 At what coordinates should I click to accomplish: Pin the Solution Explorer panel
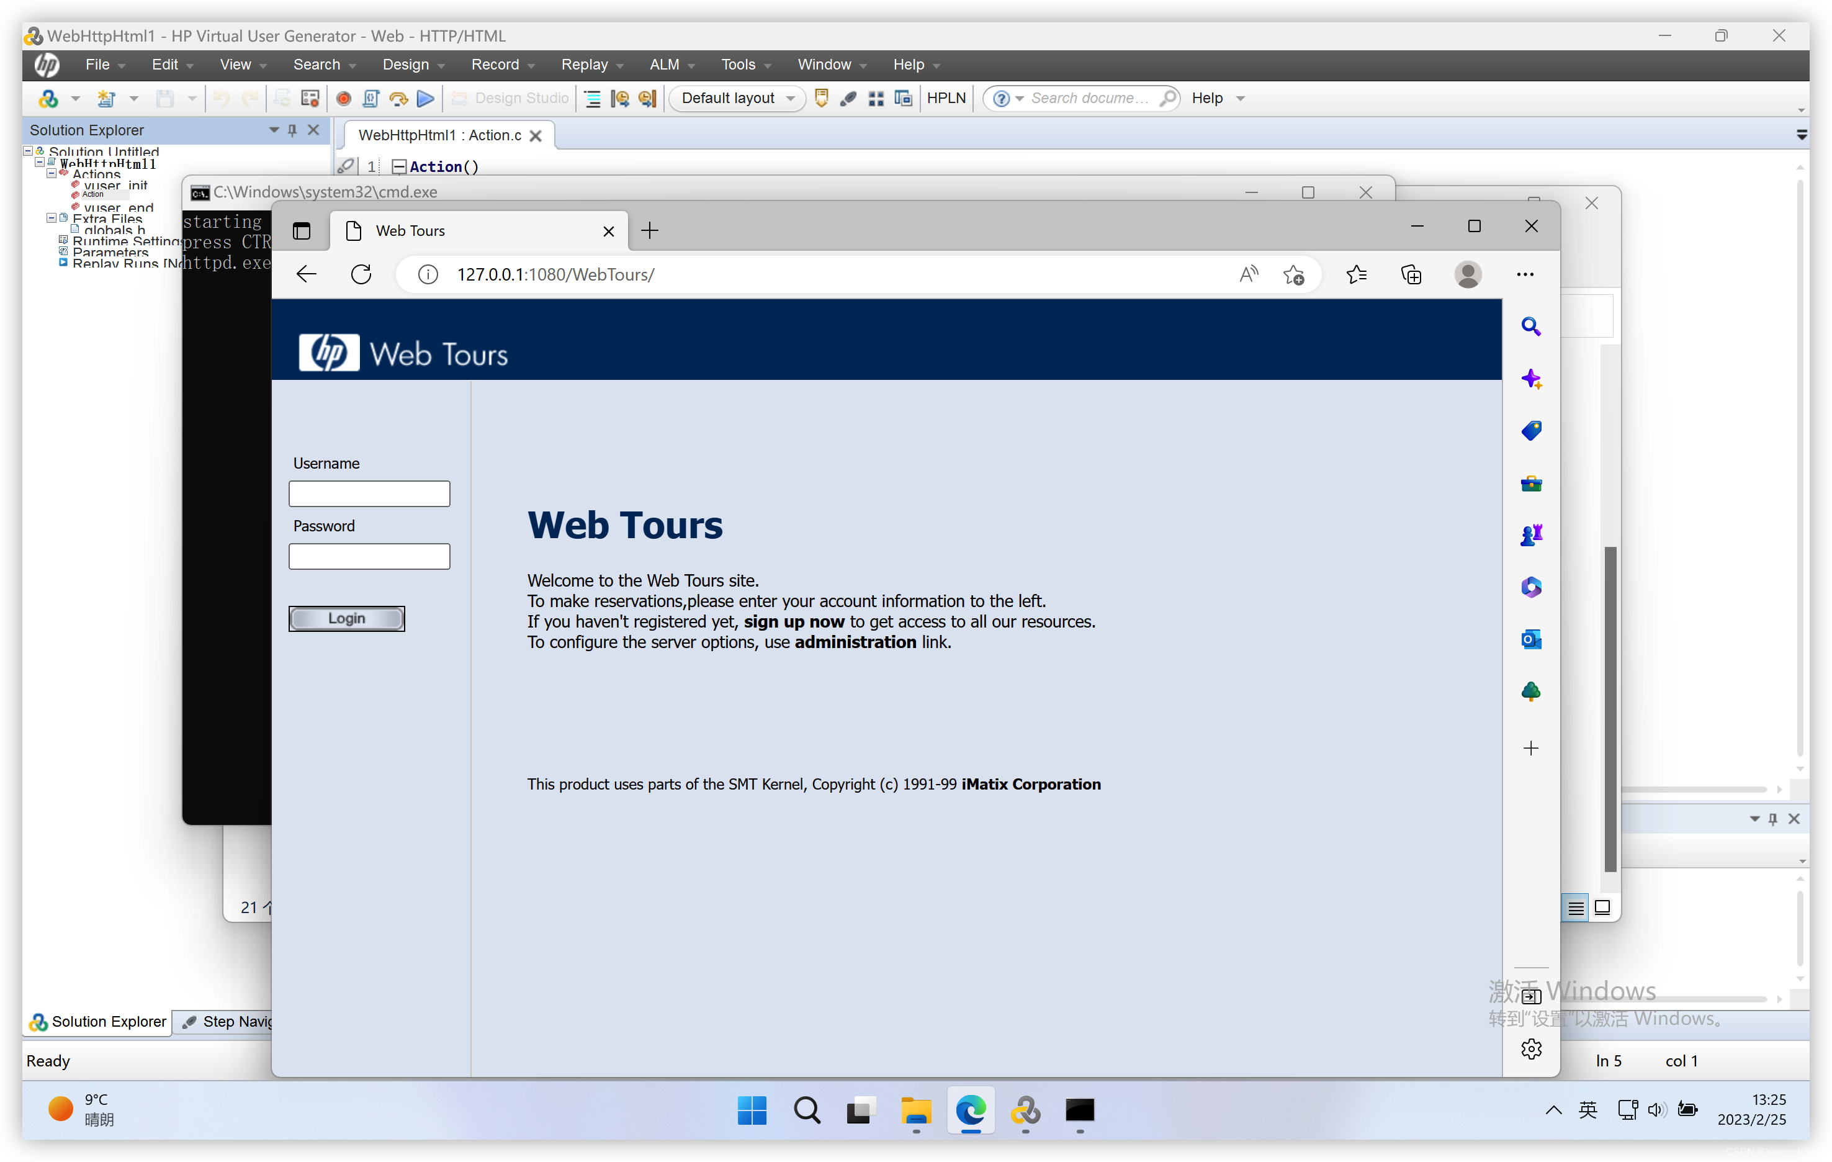click(293, 130)
